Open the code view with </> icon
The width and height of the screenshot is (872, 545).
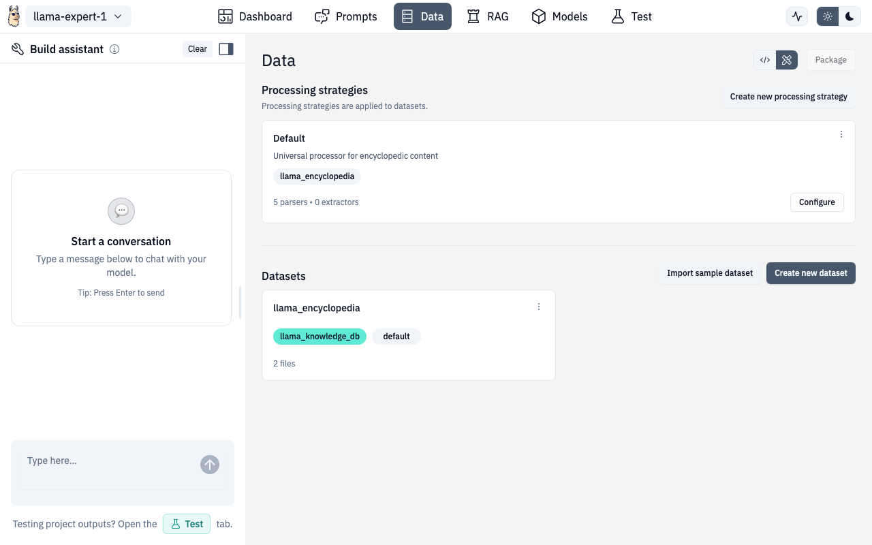tap(764, 60)
